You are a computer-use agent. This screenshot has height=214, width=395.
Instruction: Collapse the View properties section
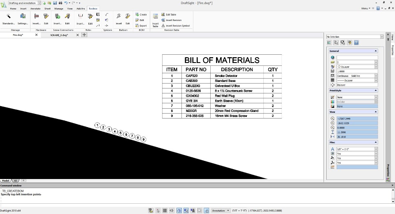click(376, 112)
